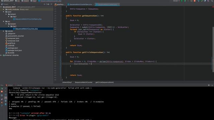Click editor vertical scrollbar

(213, 50)
